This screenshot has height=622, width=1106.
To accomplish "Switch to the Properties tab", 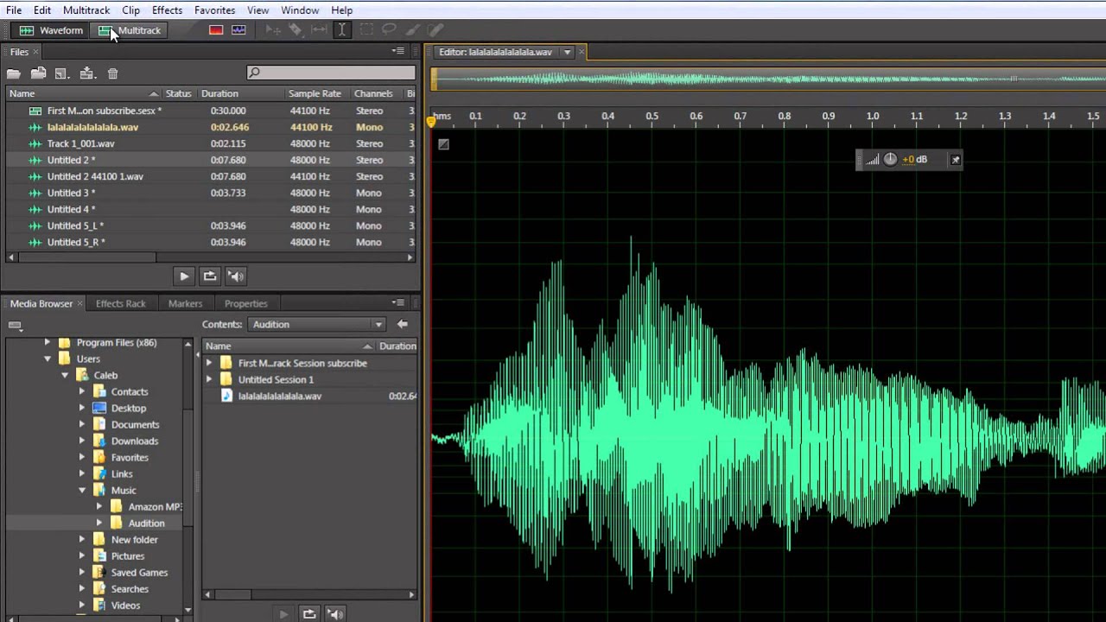I will click(x=245, y=303).
